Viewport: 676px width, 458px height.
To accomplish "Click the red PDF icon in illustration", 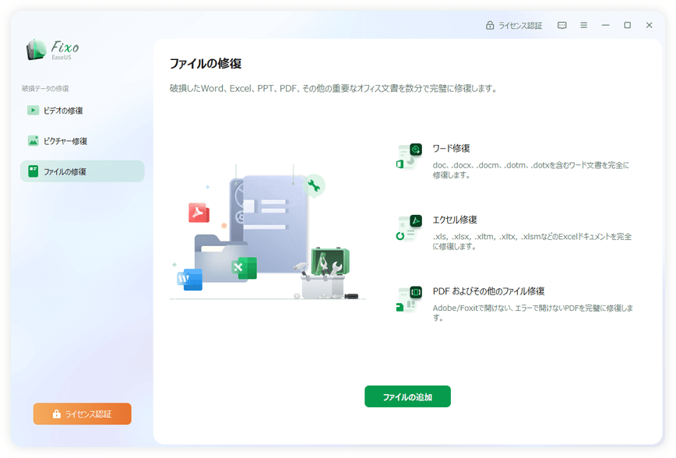I will coord(199,212).
